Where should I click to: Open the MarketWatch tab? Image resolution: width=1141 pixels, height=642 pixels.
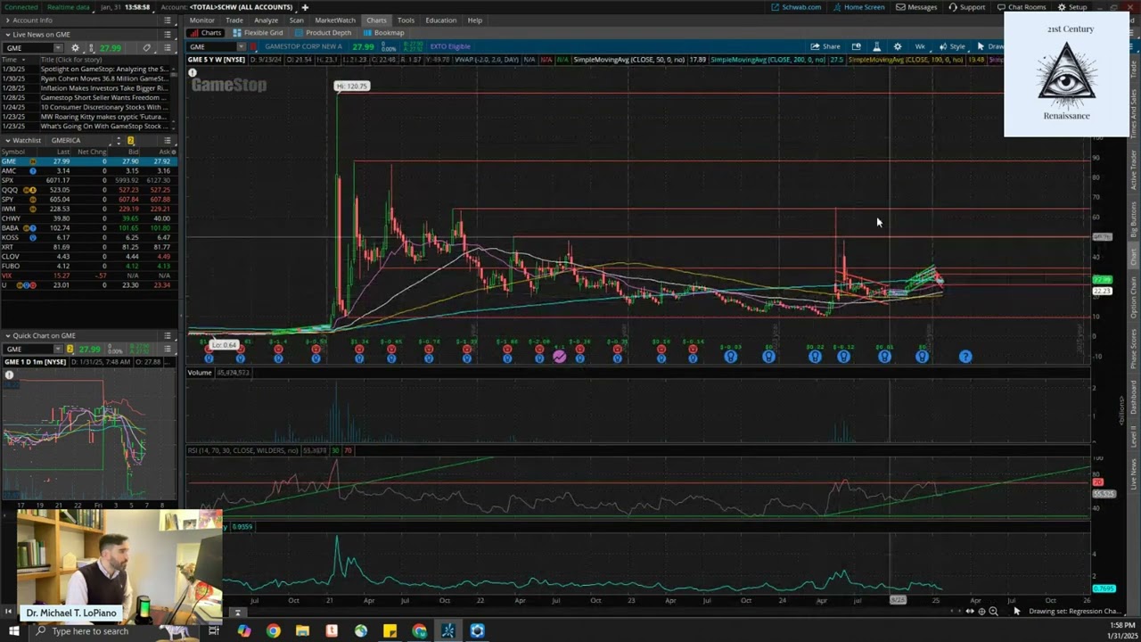click(335, 20)
